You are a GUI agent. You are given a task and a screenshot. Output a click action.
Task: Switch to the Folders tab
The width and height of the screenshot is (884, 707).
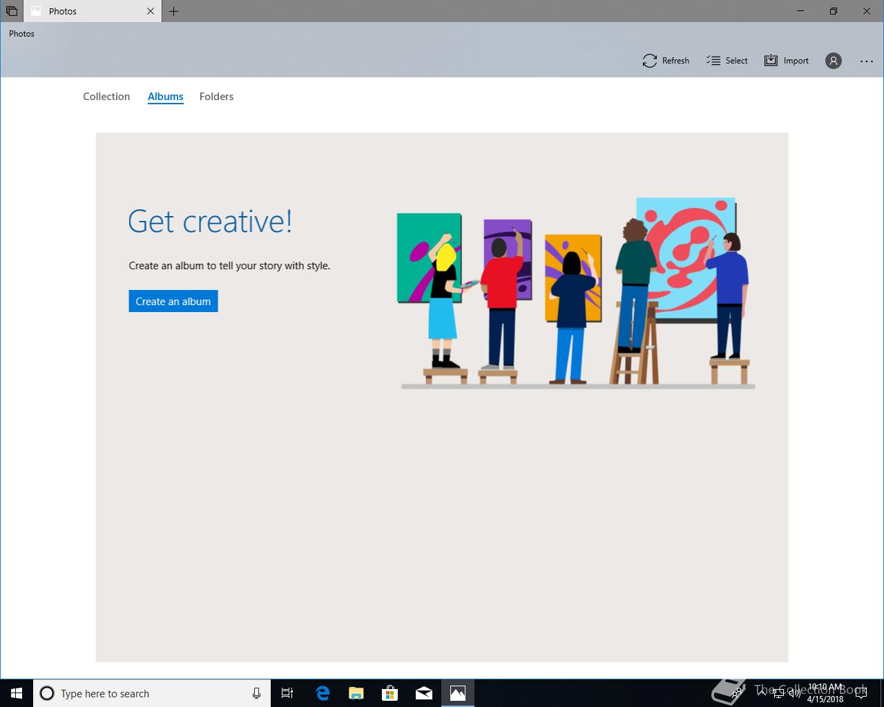[x=216, y=97]
